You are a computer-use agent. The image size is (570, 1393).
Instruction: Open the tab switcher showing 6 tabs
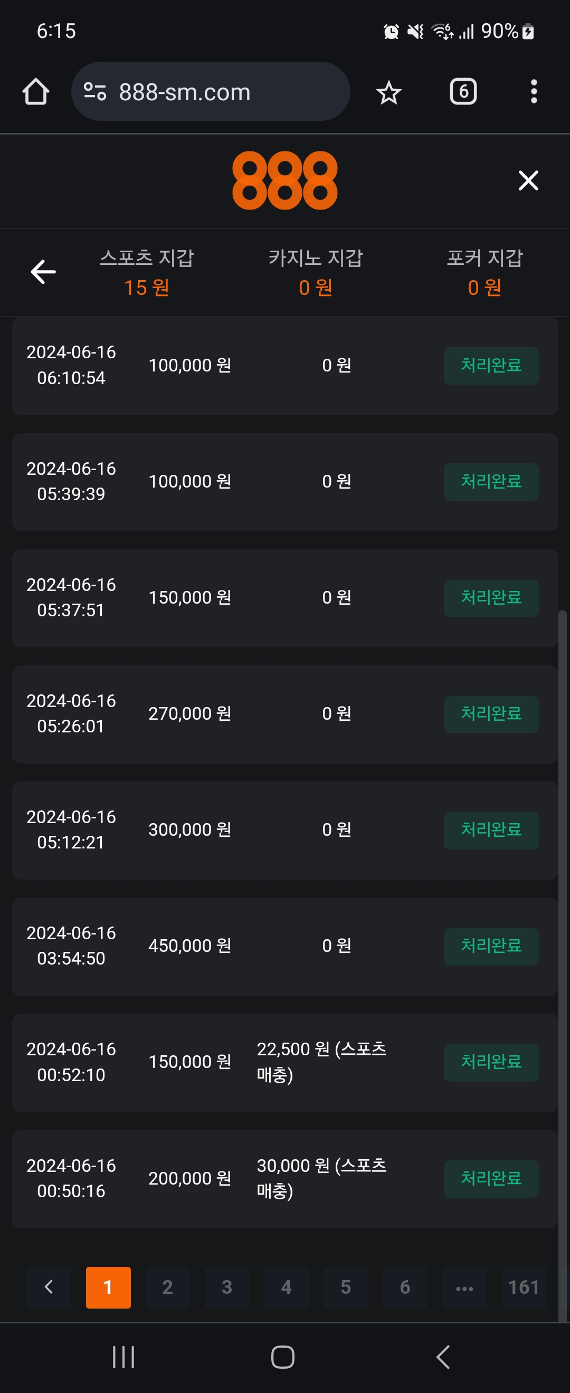tap(463, 91)
